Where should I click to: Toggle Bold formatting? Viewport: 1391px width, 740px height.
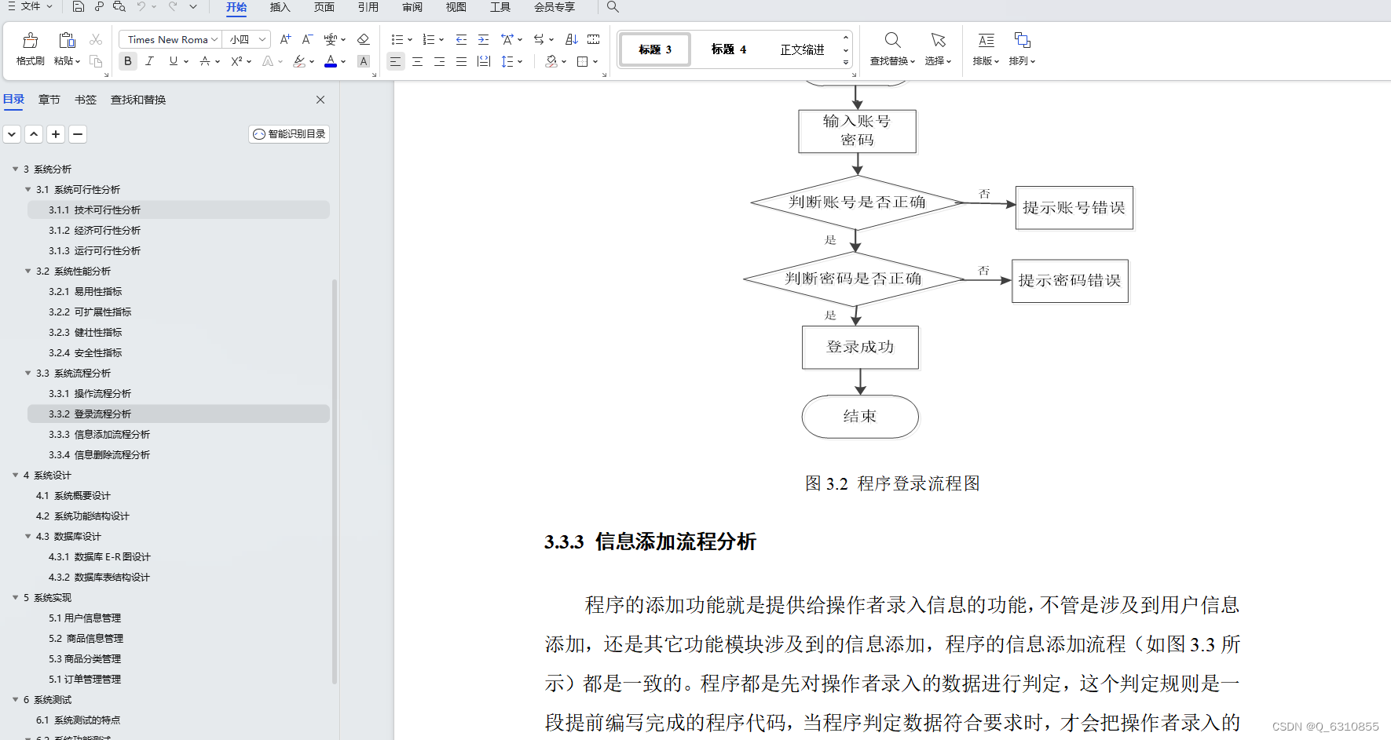pos(128,61)
